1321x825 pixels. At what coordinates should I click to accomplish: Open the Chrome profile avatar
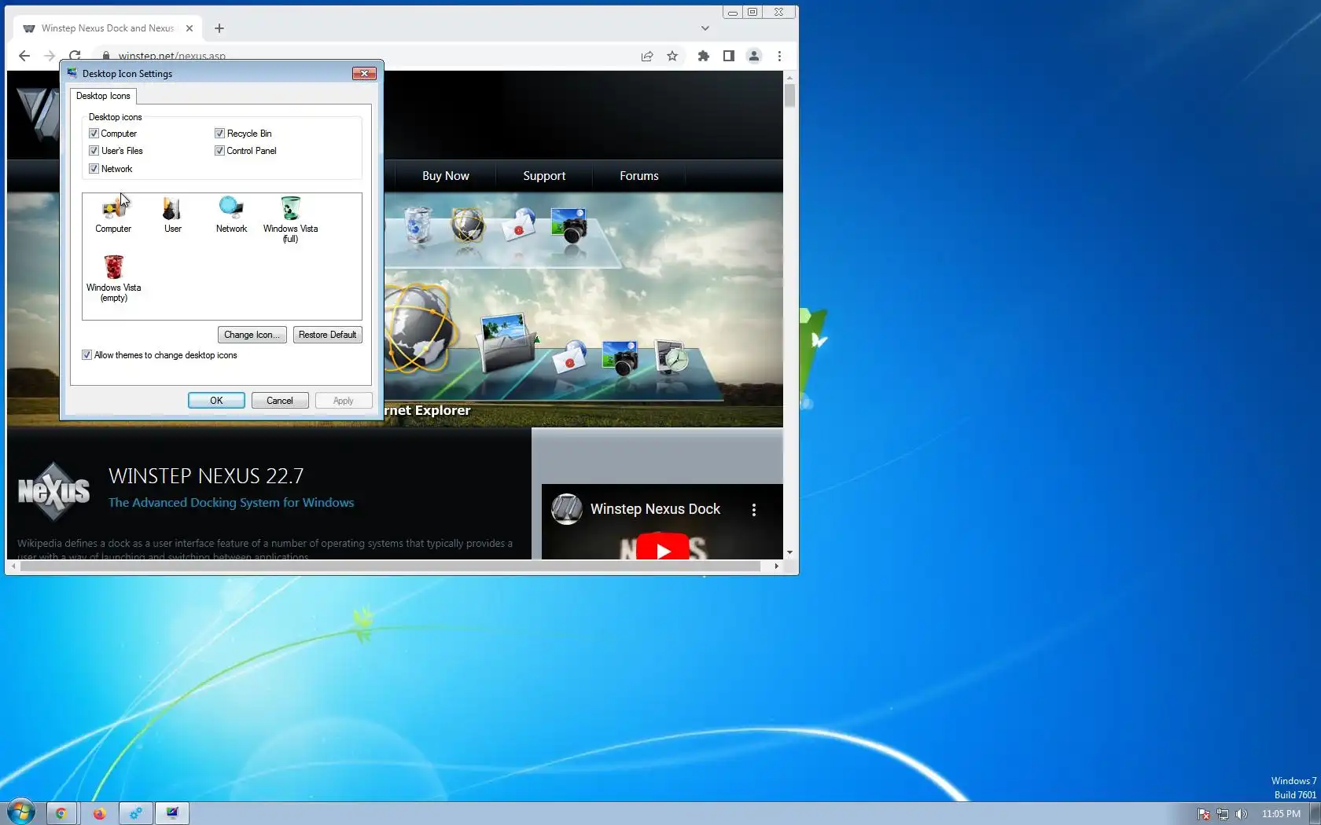[754, 56]
